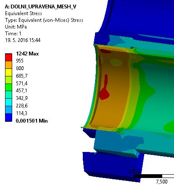Screen dimensions: 174x191
Task: Click the '685,7' legend value
Action: [22, 76]
